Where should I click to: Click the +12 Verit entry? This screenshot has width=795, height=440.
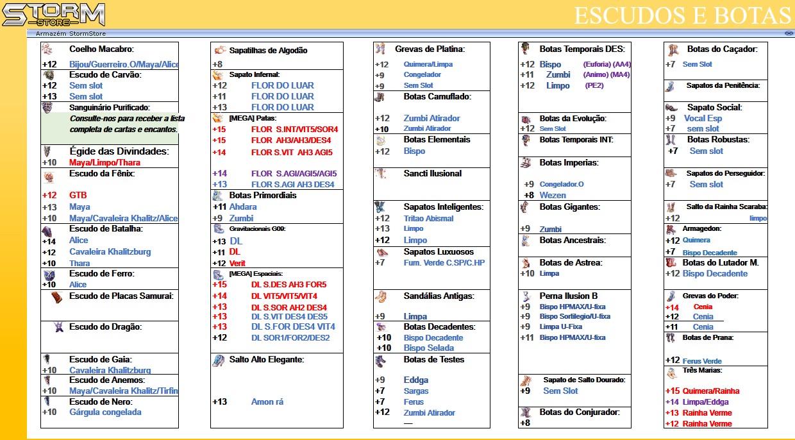[x=229, y=264]
